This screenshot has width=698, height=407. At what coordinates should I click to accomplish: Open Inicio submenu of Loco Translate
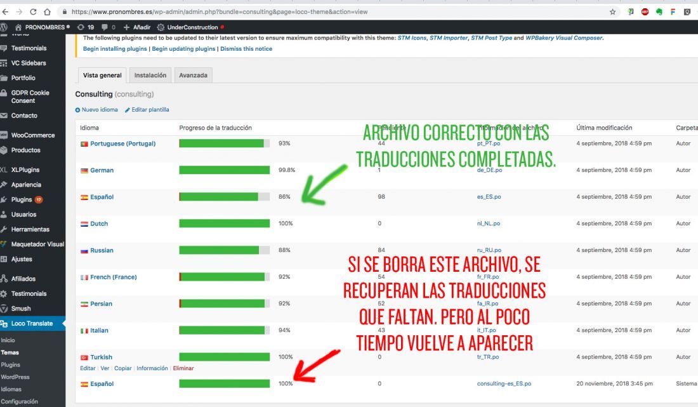tap(8, 340)
